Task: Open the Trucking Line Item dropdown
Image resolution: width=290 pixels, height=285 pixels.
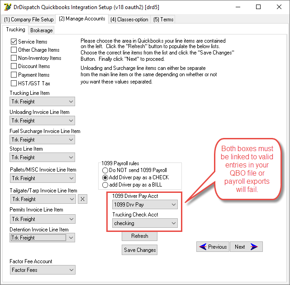Action: (x=43, y=102)
